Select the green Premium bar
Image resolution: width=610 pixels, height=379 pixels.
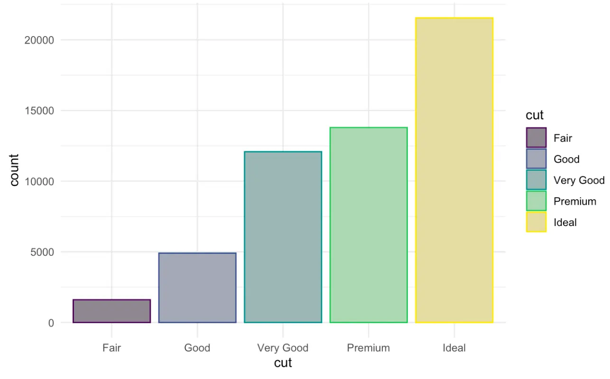click(369, 225)
